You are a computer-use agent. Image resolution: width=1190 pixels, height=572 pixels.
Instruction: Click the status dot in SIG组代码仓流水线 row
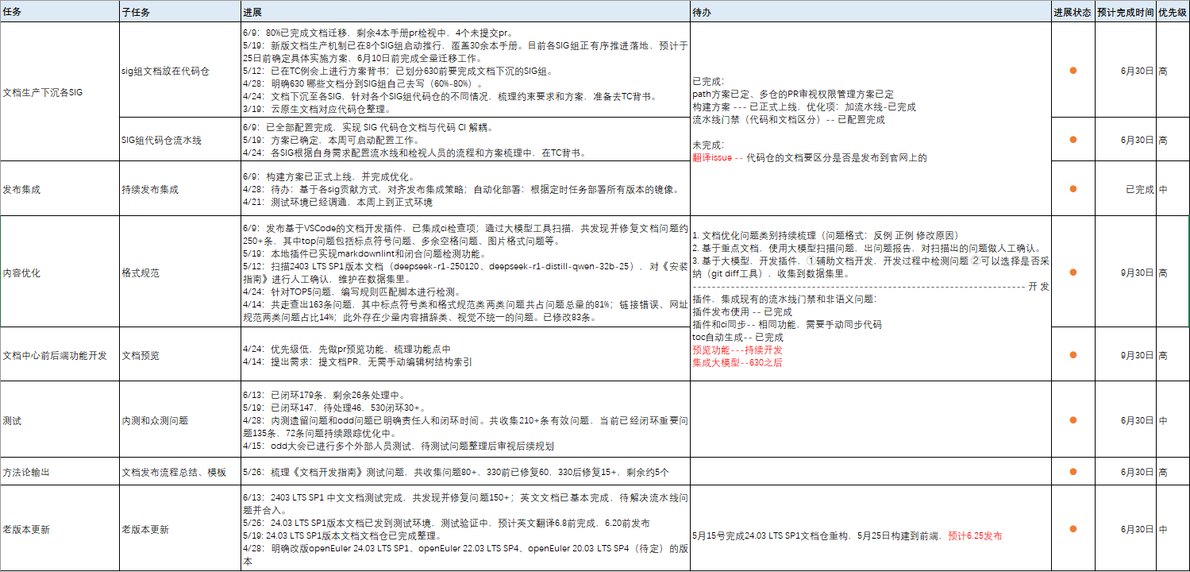pos(1073,140)
